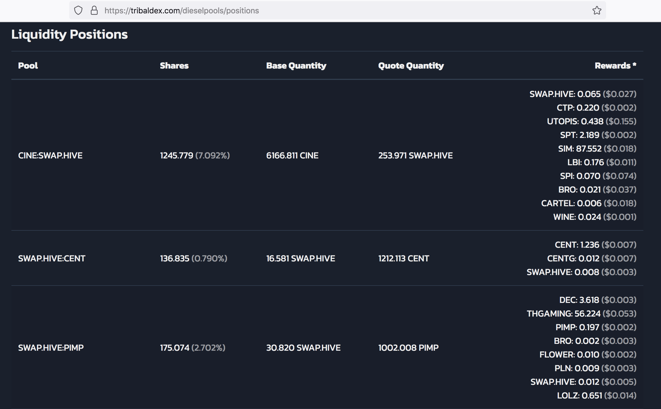Click reward LOLZ: 0.651 ($0.014)
This screenshot has height=409, width=661.
point(597,396)
